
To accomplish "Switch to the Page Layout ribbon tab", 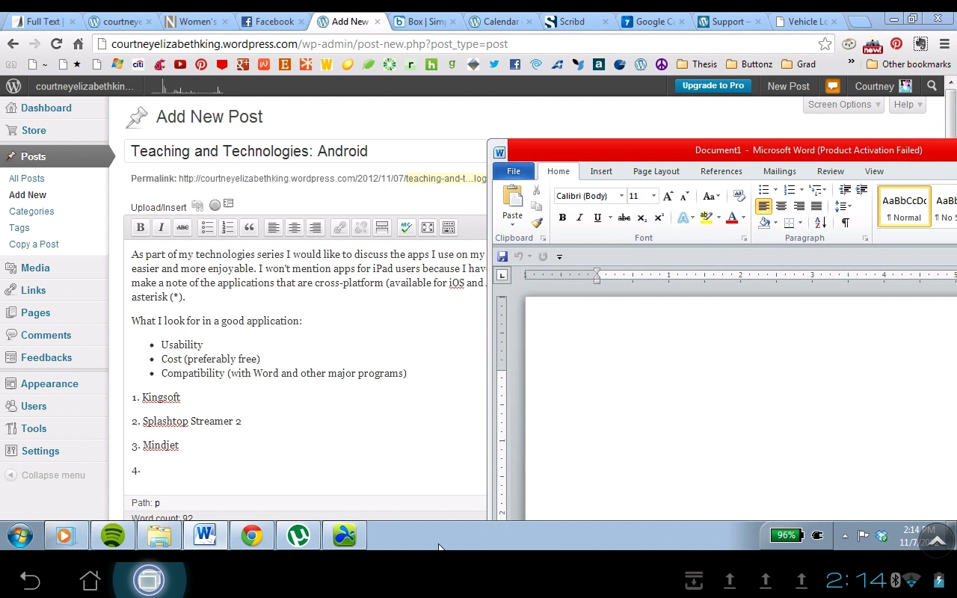I will 656,171.
